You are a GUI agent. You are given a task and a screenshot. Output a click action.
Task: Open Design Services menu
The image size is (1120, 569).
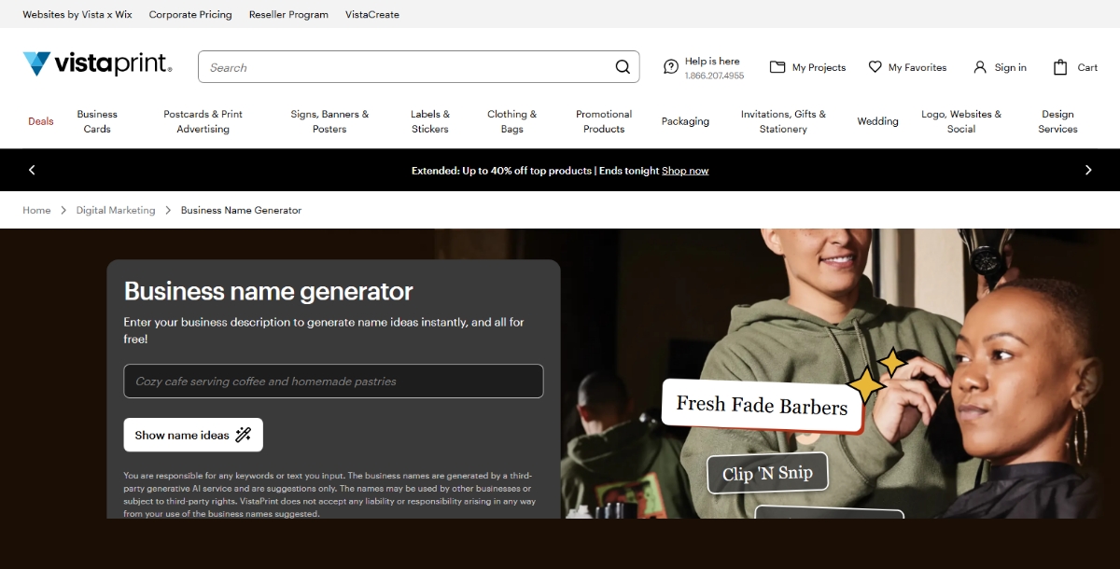(1057, 121)
